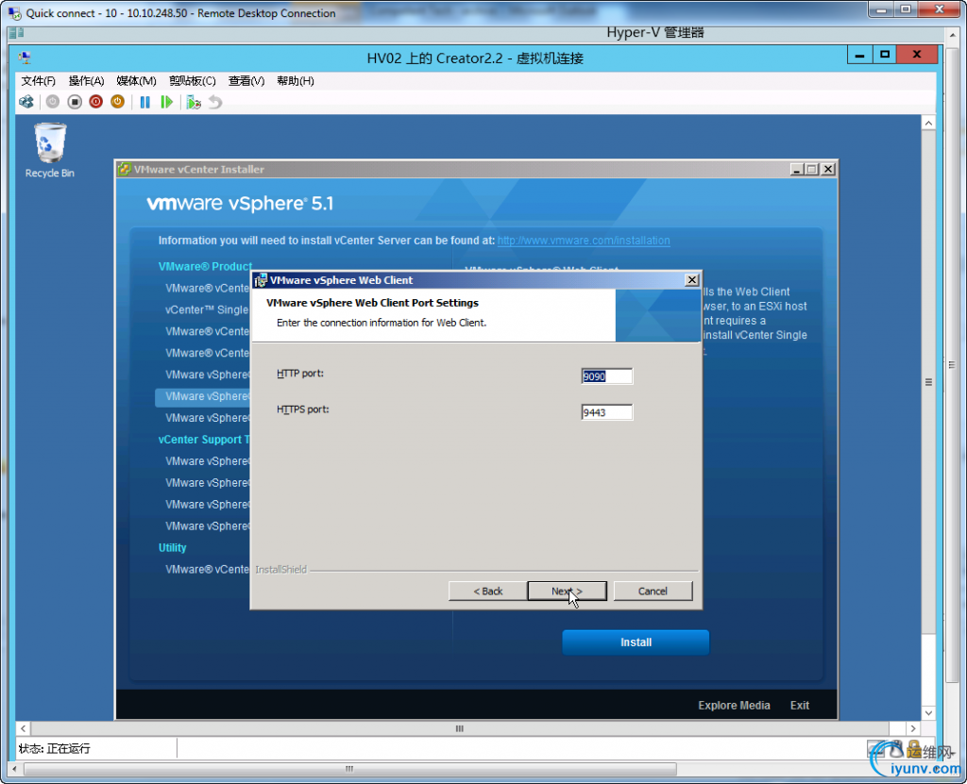The image size is (967, 784).
Task: Turn off the VM with black stop icon
Action: point(75,102)
